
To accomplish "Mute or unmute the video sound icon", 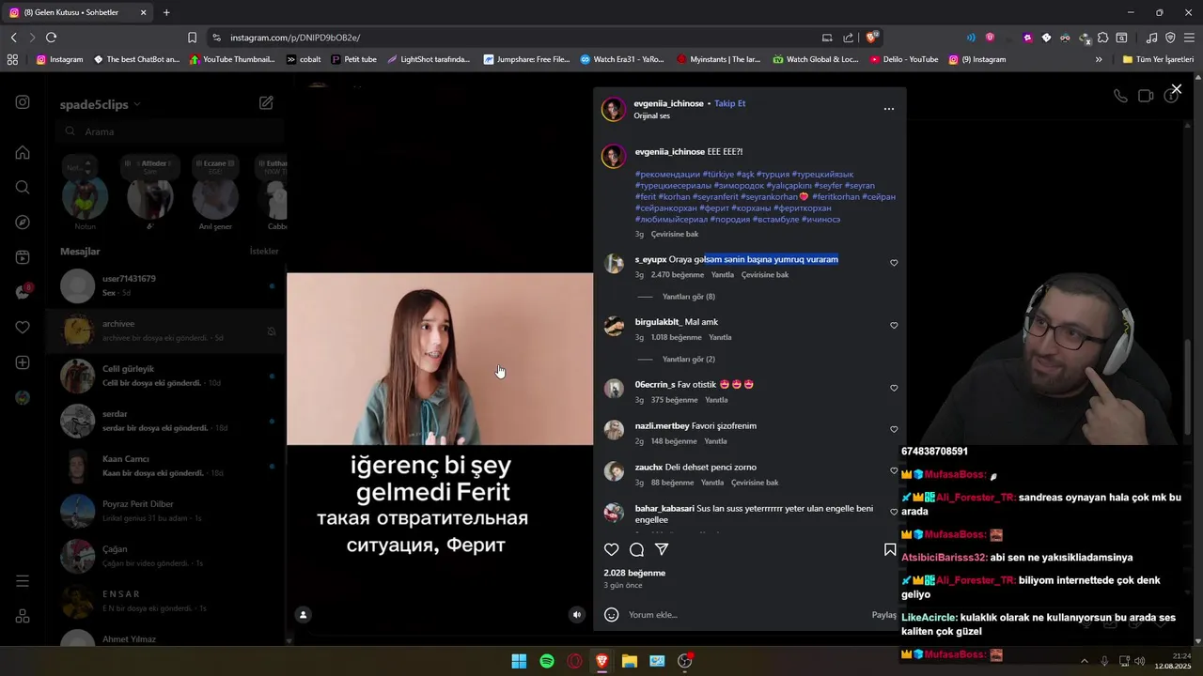I will pos(577,615).
